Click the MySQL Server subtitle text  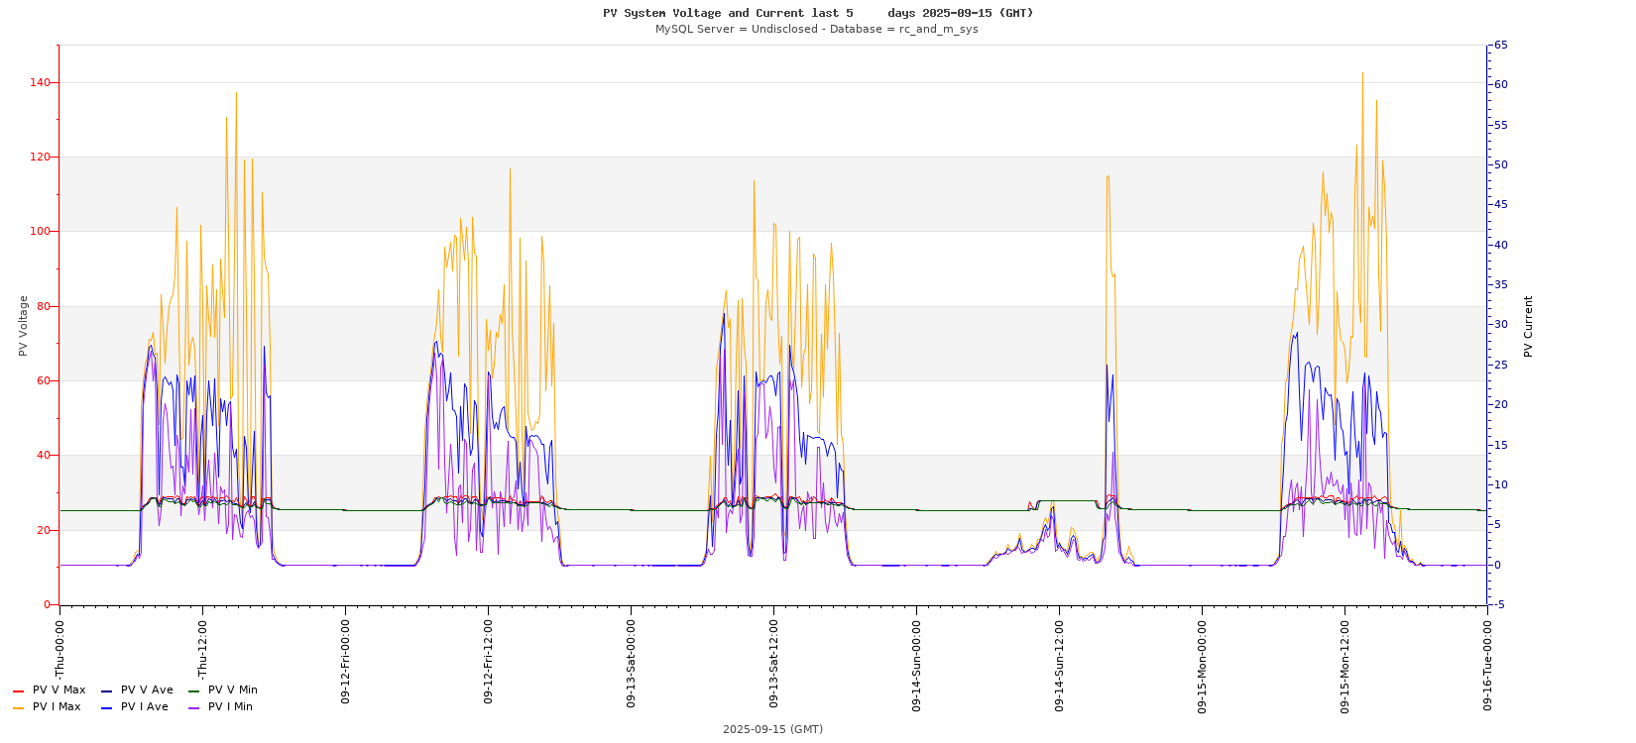816,29
